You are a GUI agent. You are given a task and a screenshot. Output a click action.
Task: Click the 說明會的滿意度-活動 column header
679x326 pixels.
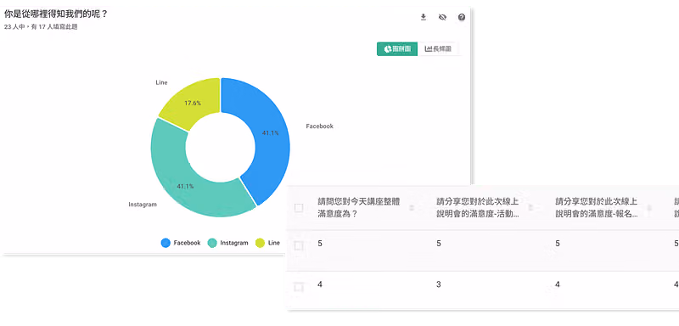[x=477, y=207]
